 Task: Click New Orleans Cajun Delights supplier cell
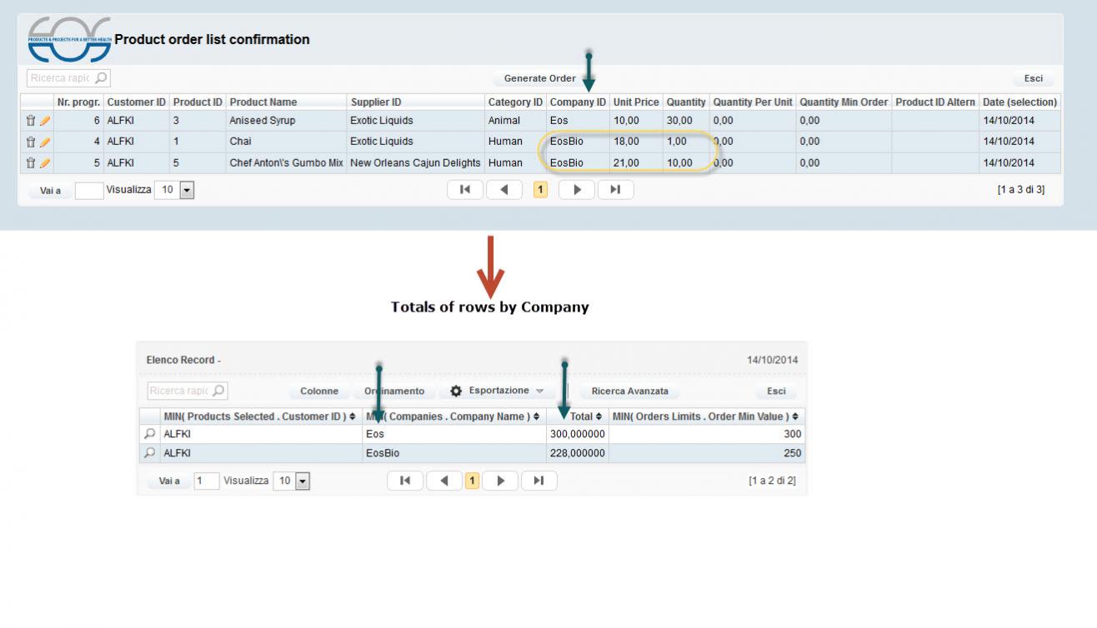pyautogui.click(x=415, y=163)
